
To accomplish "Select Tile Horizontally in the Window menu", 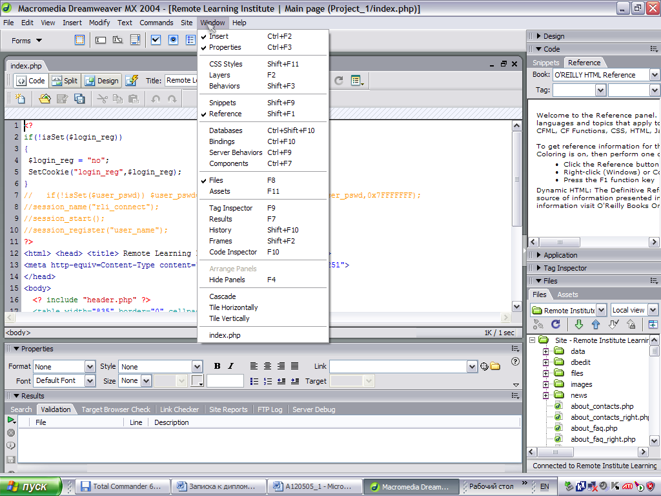I will point(233,307).
